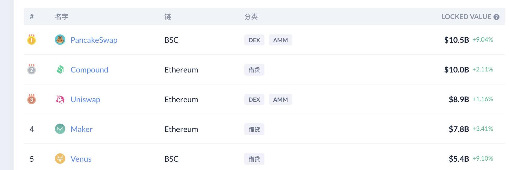This screenshot has width=509, height=170.
Task: Click the 分类 column header
Action: pos(251,17)
